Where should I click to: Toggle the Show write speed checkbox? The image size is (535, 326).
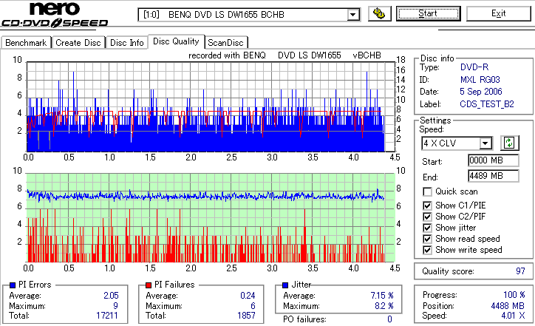pos(427,250)
